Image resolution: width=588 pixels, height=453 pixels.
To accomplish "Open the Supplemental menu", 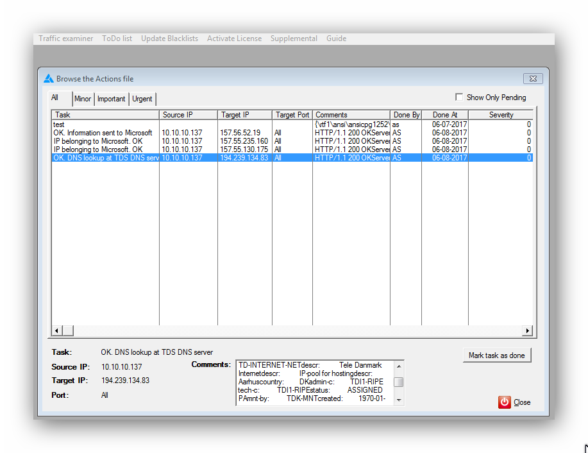I will [x=294, y=38].
